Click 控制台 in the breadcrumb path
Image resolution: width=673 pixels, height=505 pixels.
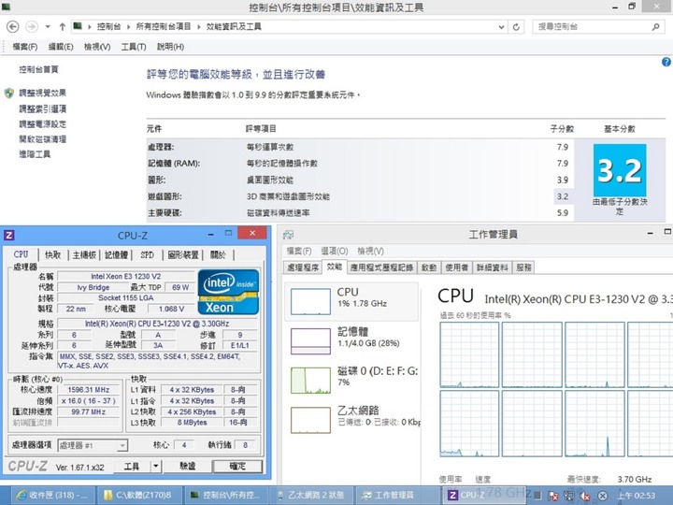pyautogui.click(x=108, y=26)
